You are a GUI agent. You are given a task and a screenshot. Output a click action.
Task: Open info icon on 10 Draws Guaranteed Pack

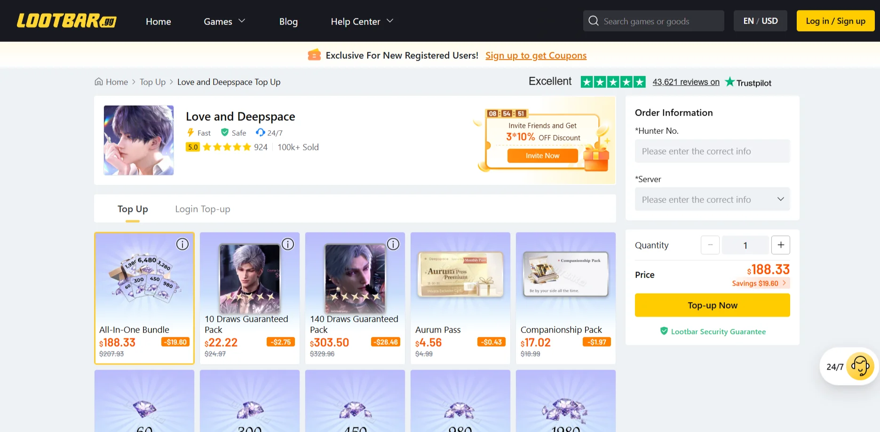pyautogui.click(x=288, y=244)
